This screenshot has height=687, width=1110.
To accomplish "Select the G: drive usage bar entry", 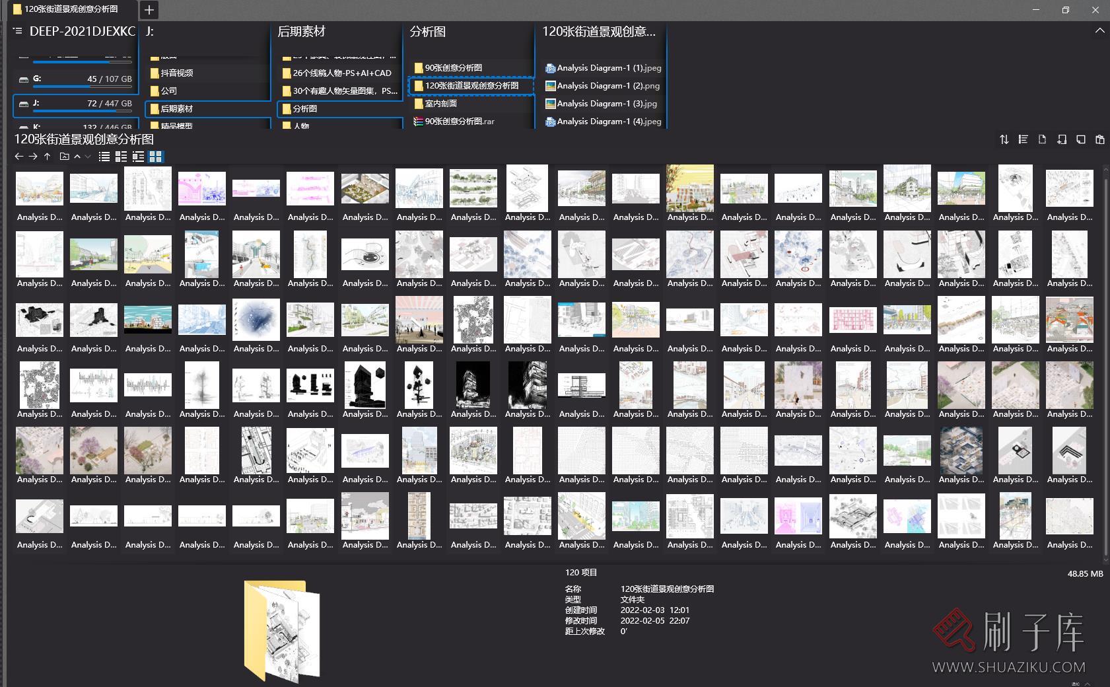I will pos(75,79).
